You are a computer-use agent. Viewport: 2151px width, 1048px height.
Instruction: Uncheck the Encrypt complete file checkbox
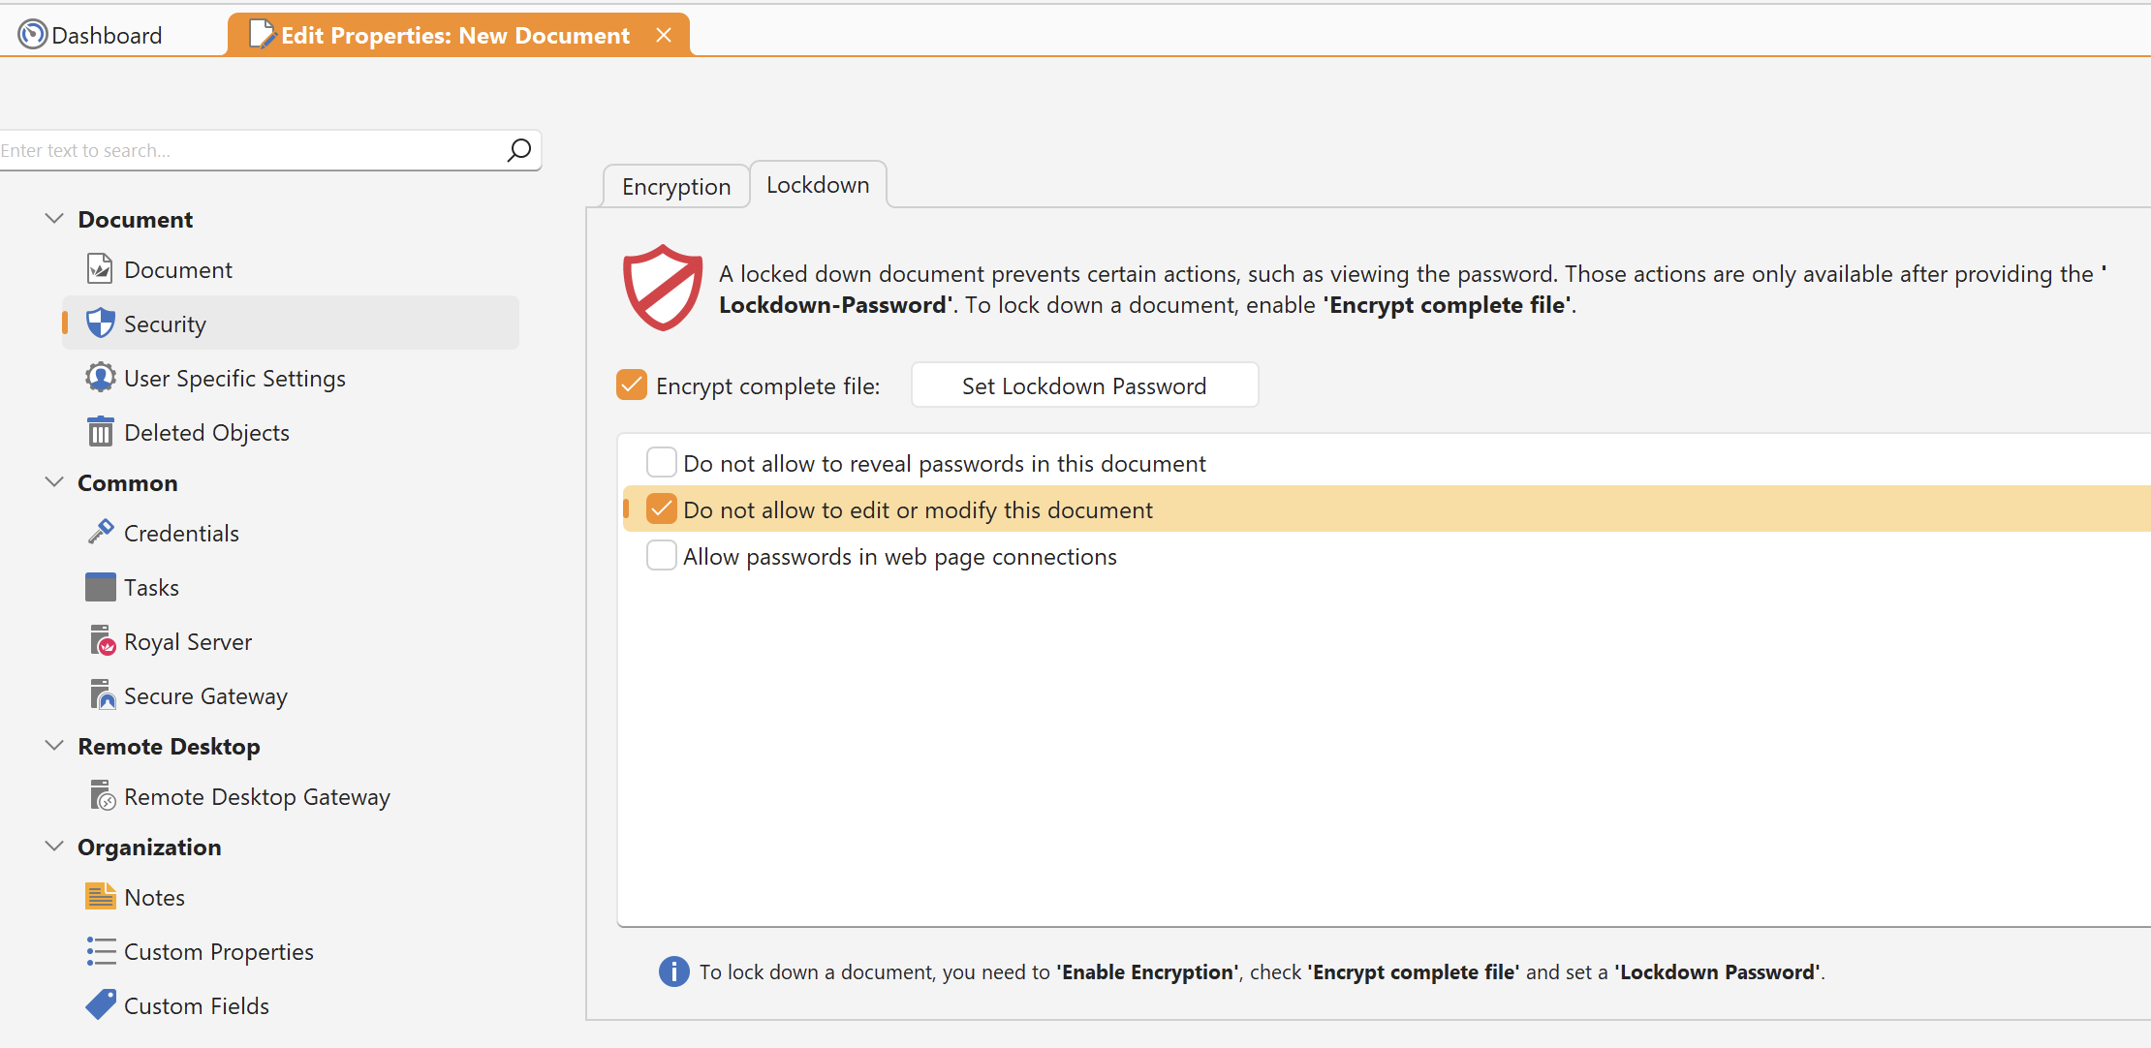[x=632, y=385]
